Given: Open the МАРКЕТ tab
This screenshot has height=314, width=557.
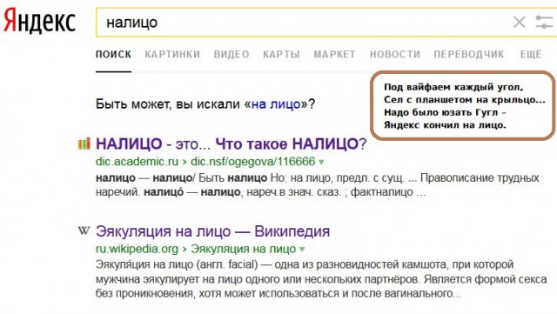Looking at the screenshot, I should coord(334,54).
